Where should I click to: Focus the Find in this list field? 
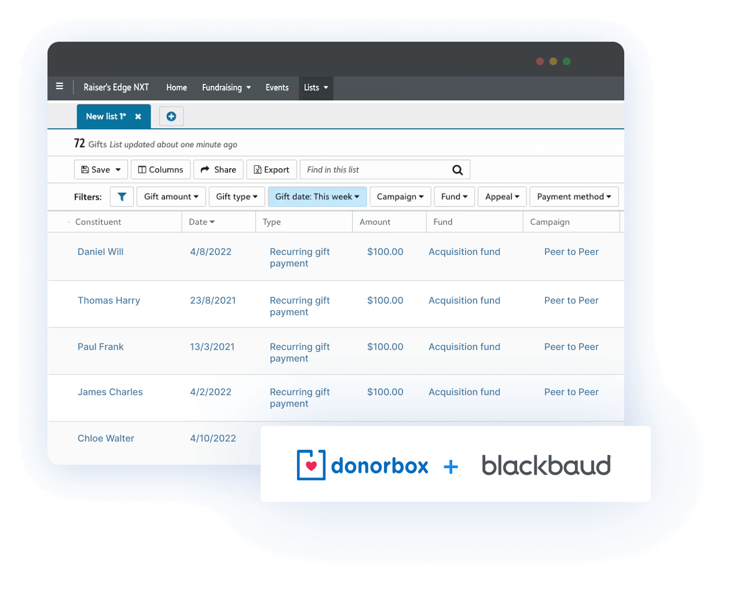pos(385,170)
